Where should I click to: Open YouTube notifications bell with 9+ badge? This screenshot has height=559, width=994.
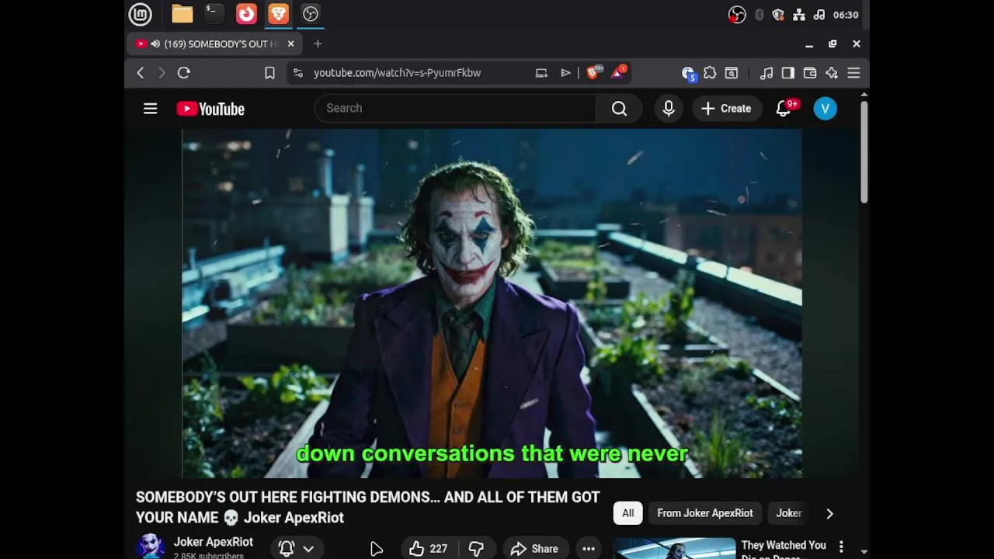[x=784, y=108]
